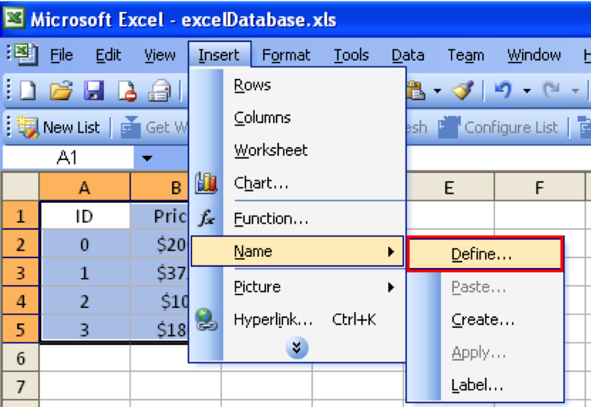Expand the Undo history dropdown arrow
Image resolution: width=591 pixels, height=407 pixels.
(527, 90)
